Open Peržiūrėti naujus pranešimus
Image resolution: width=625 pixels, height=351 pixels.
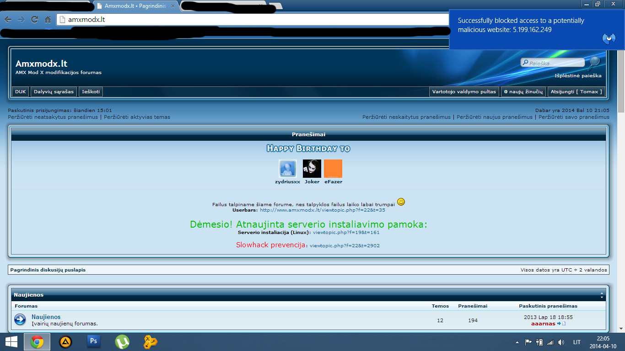point(495,117)
